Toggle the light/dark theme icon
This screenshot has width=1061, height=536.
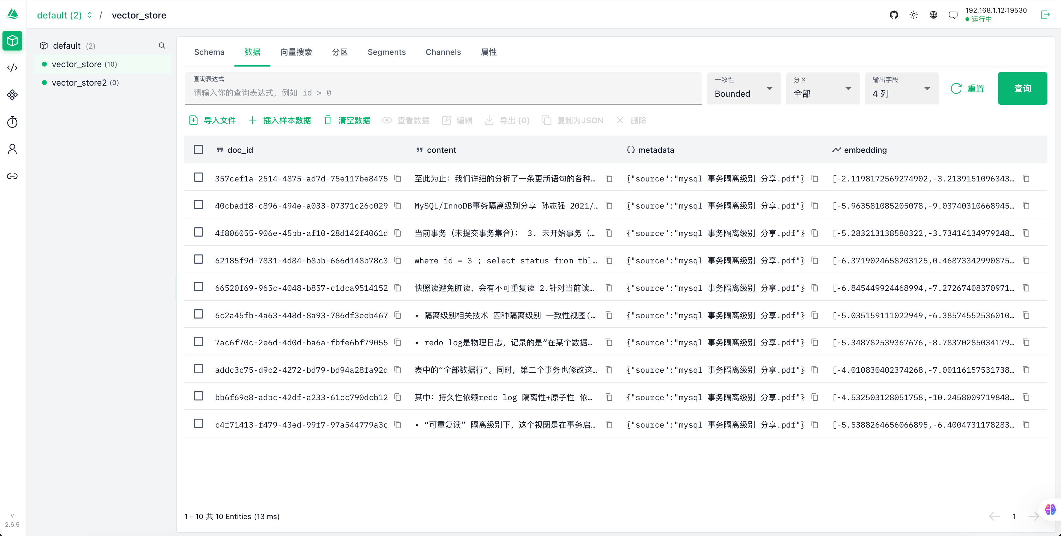[913, 15]
